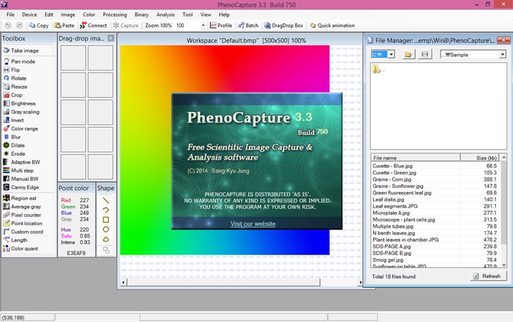Open the Processing menu
This screenshot has width=513, height=322.
point(115,14)
